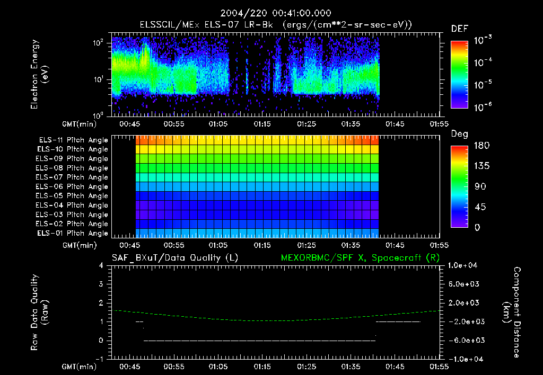Screen dimensions: 543x375
Task: Click the 01:15 tick label under spectrogram
Action: click(262, 124)
